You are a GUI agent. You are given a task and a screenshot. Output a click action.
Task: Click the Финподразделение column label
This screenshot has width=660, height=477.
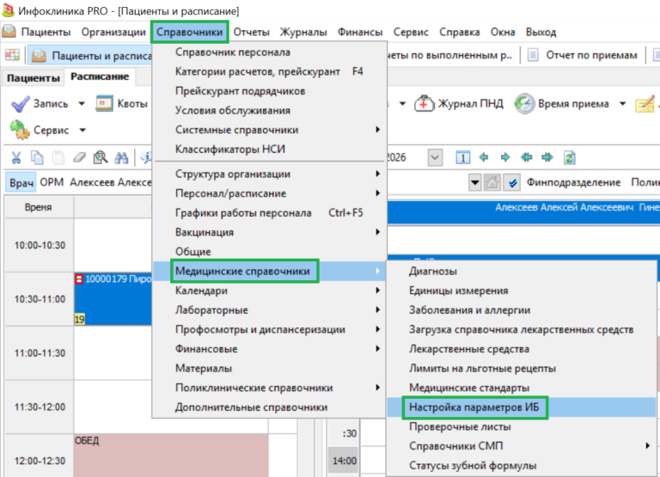pyautogui.click(x=573, y=182)
